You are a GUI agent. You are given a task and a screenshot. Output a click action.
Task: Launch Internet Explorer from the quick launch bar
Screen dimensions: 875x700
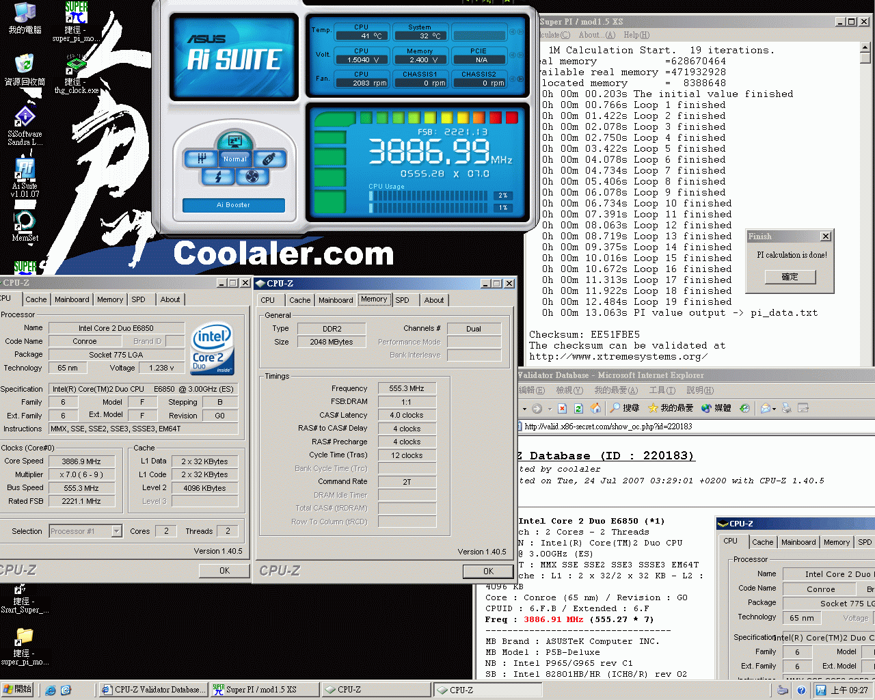coord(50,690)
